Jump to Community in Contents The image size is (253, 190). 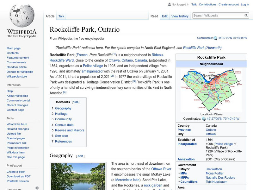pyautogui.click(x=63, y=119)
